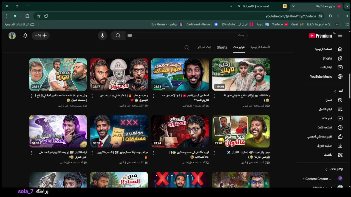Open the Chrome three-dot menu

point(7,16)
